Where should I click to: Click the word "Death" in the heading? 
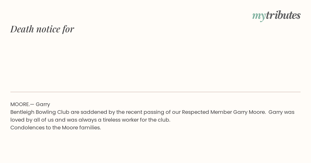click(x=22, y=29)
